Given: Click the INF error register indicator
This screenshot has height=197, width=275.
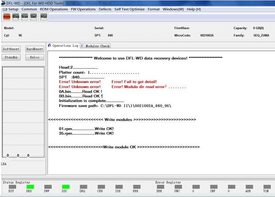Looking at the screenshot, I should pyautogui.click(x=214, y=187).
